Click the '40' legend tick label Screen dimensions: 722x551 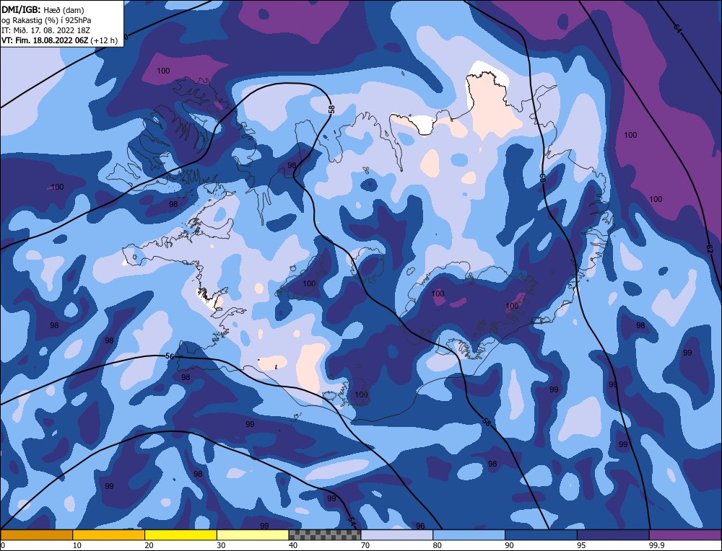[x=293, y=545]
